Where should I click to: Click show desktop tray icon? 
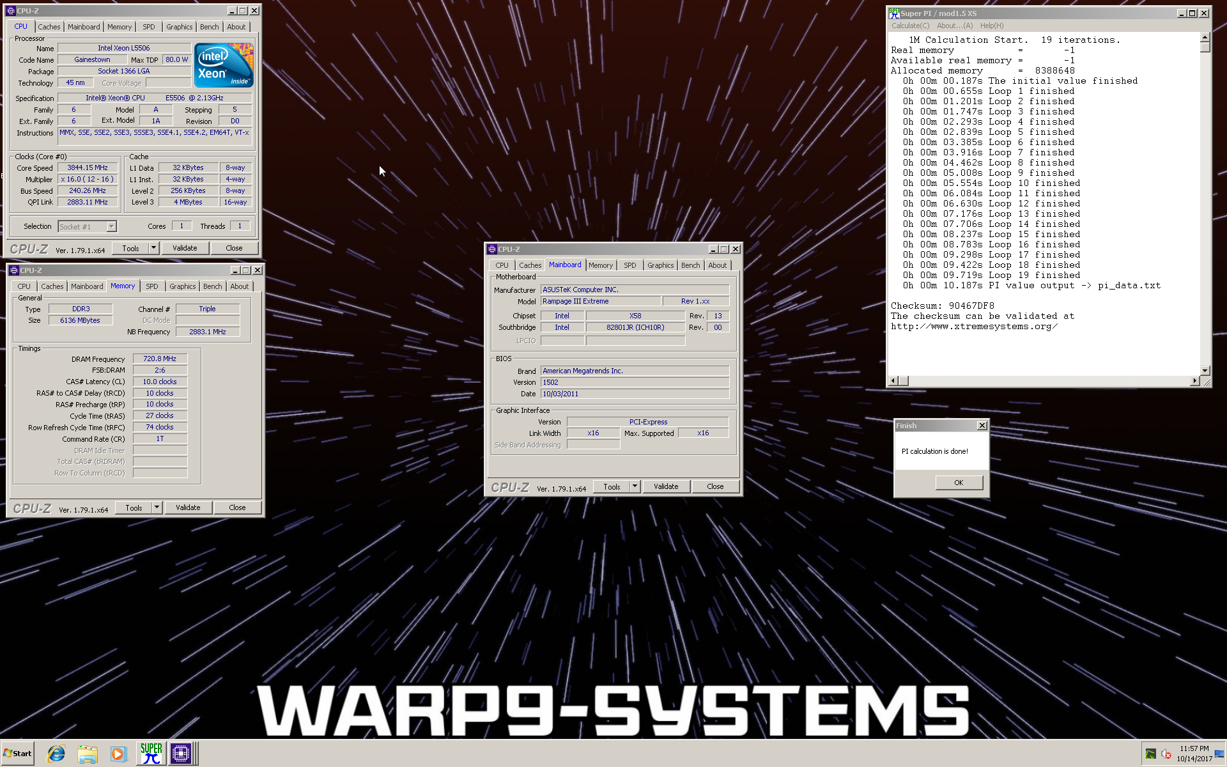coord(1219,754)
